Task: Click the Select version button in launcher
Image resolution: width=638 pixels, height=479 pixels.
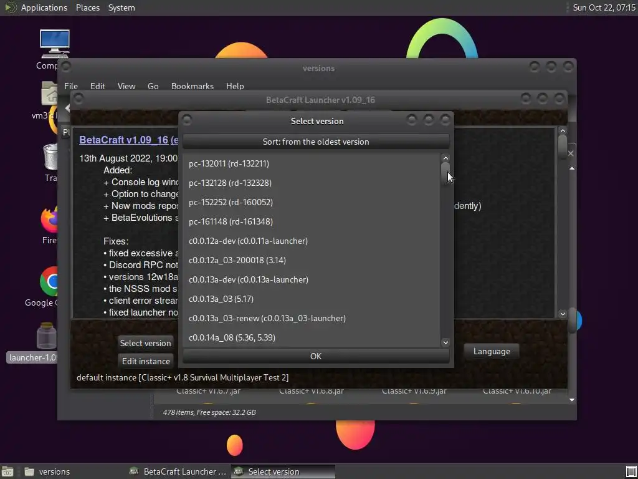Action: 145,343
